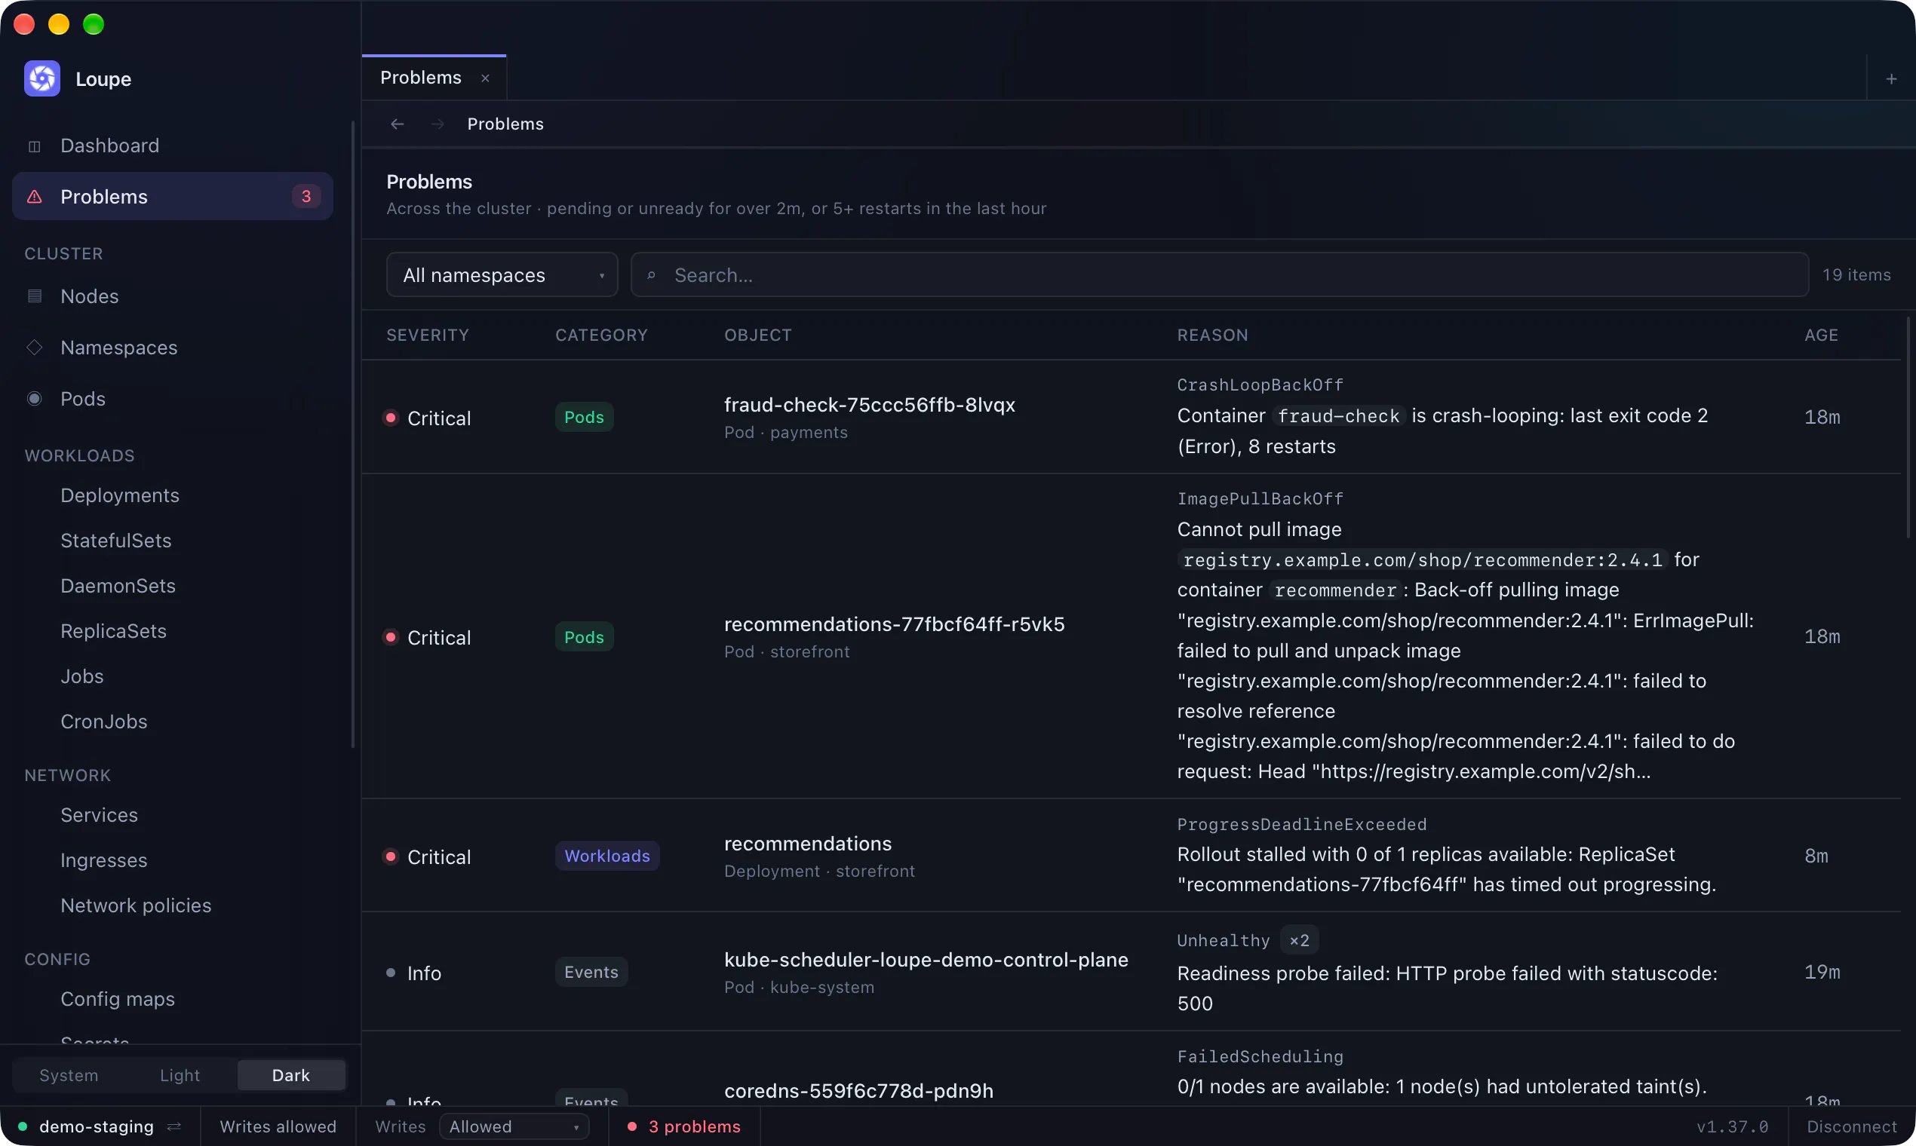Navigate to DaemonSets
1916x1146 pixels.
click(x=172, y=586)
